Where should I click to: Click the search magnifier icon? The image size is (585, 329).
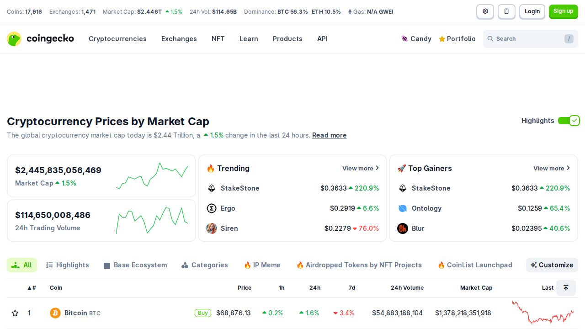click(490, 39)
